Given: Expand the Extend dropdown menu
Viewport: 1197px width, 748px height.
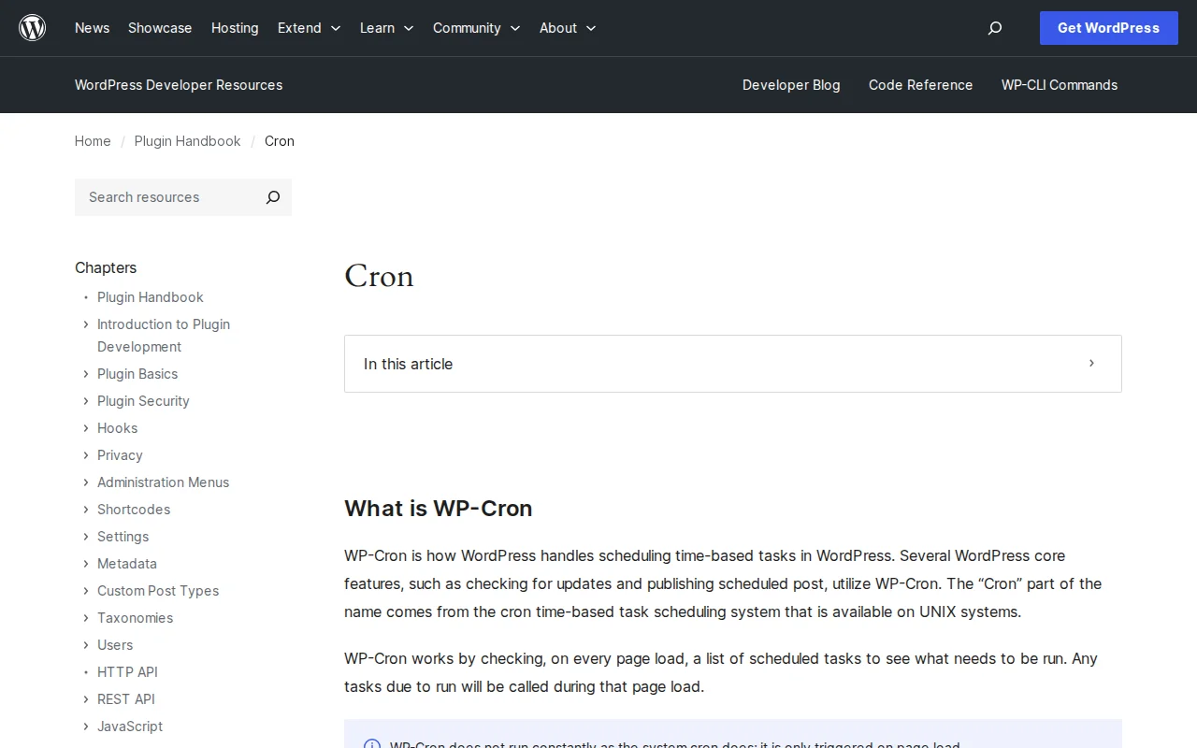Looking at the screenshot, I should point(309,28).
